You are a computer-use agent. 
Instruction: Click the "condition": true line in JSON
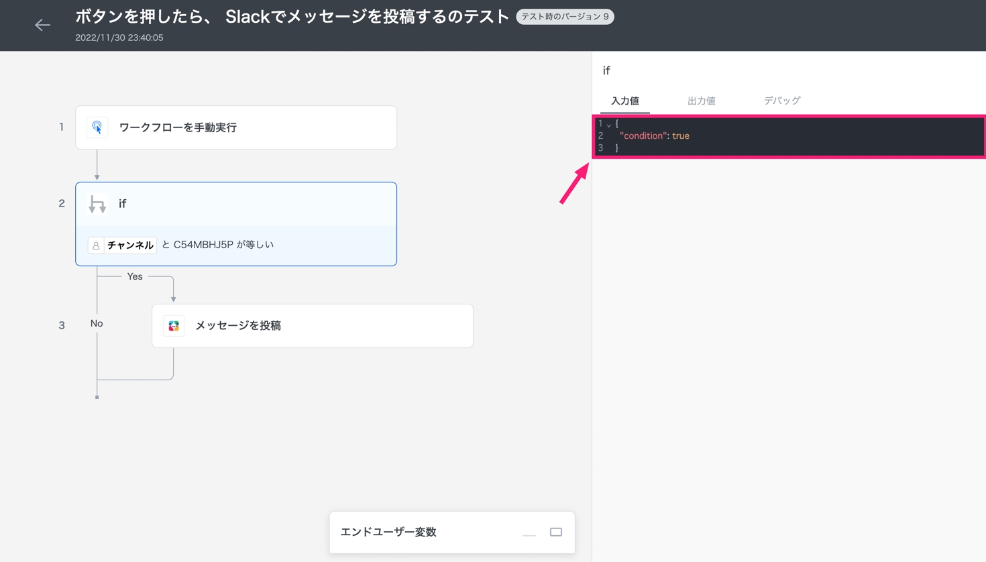tap(654, 136)
